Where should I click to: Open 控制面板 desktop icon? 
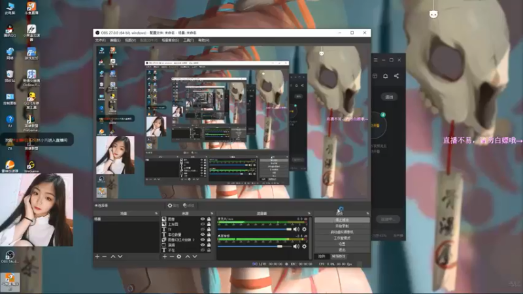(x=10, y=99)
